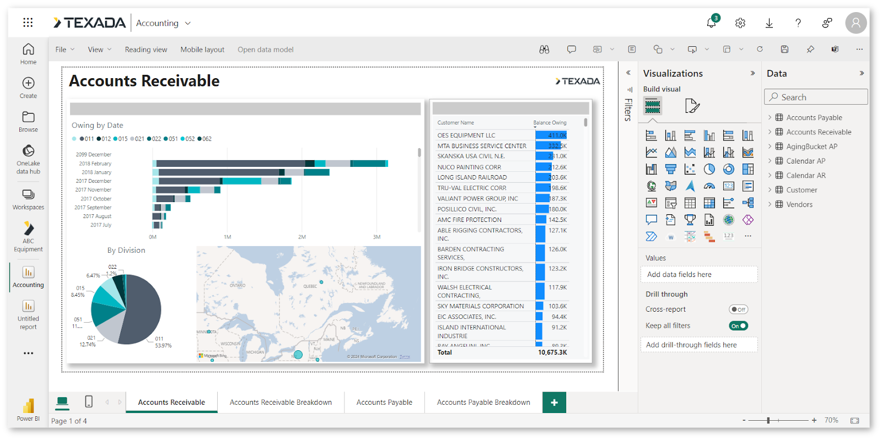Click Open data model
This screenshot has width=882, height=440.
(266, 50)
